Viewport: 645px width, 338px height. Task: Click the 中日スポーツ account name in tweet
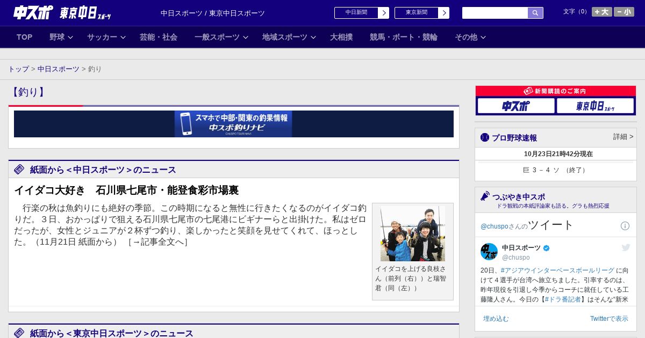(521, 248)
